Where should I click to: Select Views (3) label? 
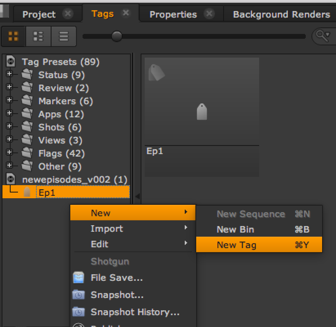click(x=60, y=140)
